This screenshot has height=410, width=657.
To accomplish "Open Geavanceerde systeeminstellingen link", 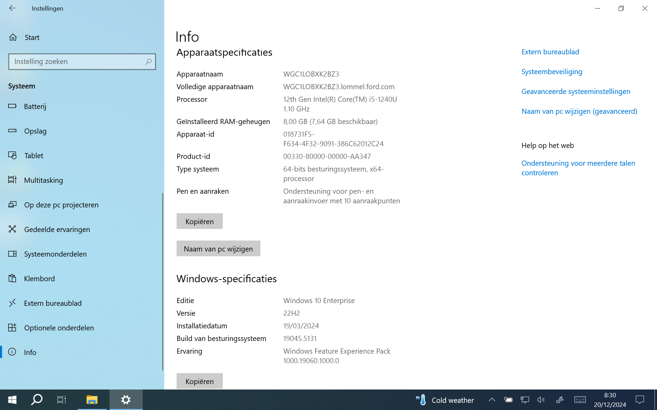I will (x=576, y=92).
